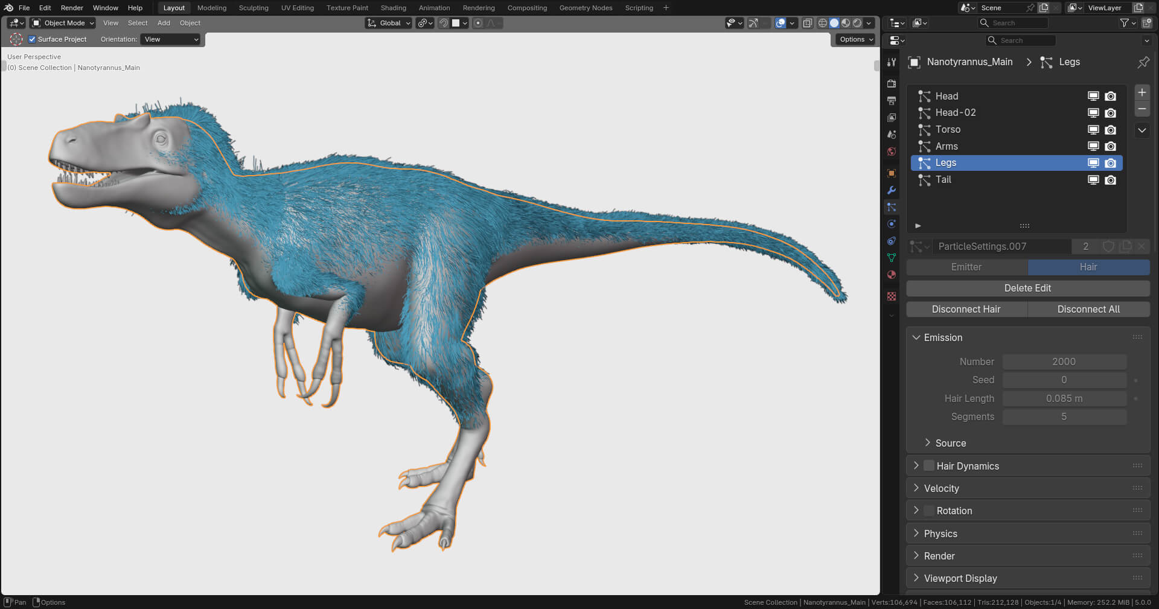Screen dimensions: 1159x609
Task: Enable the Hair Dynamics checkbox
Action: click(x=929, y=466)
